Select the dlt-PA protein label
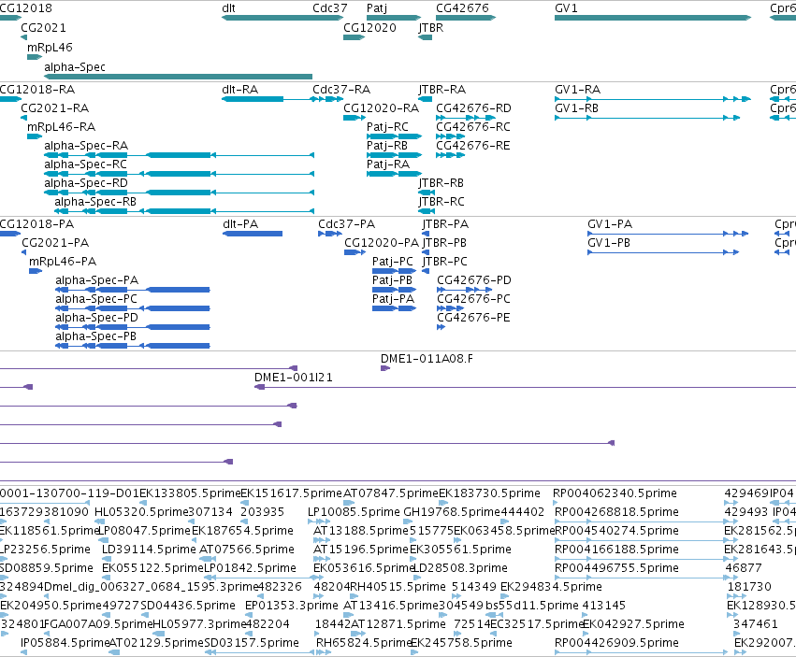The height and width of the screenshot is (657, 796). pyautogui.click(x=240, y=224)
